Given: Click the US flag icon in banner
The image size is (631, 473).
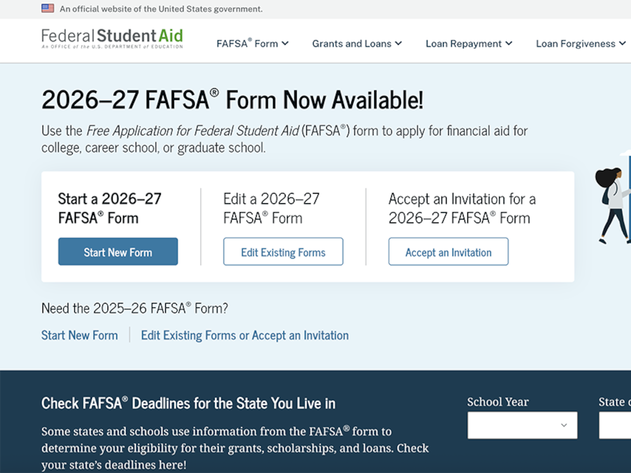Looking at the screenshot, I should pos(48,8).
